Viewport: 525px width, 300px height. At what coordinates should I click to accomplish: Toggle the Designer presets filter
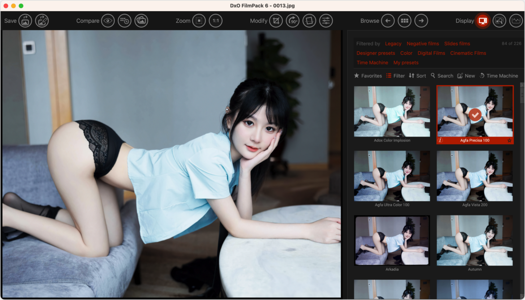376,53
